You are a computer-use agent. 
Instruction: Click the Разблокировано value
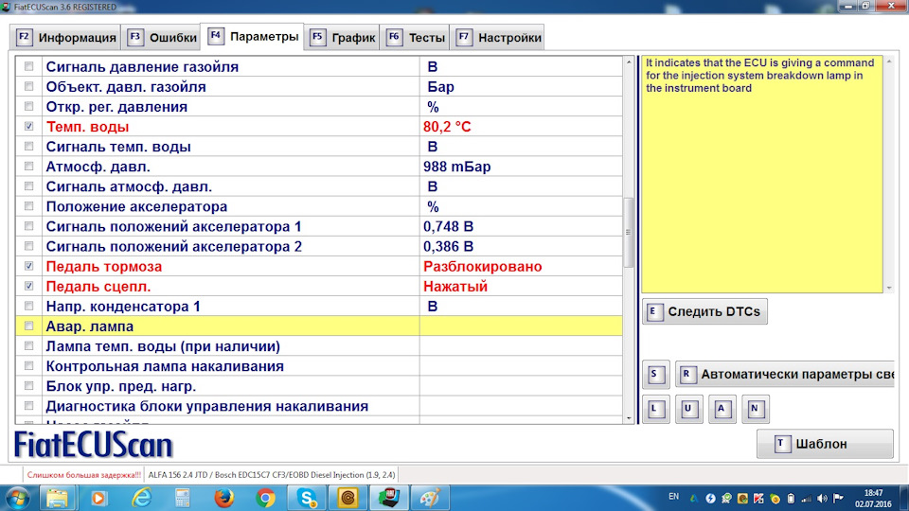(482, 267)
